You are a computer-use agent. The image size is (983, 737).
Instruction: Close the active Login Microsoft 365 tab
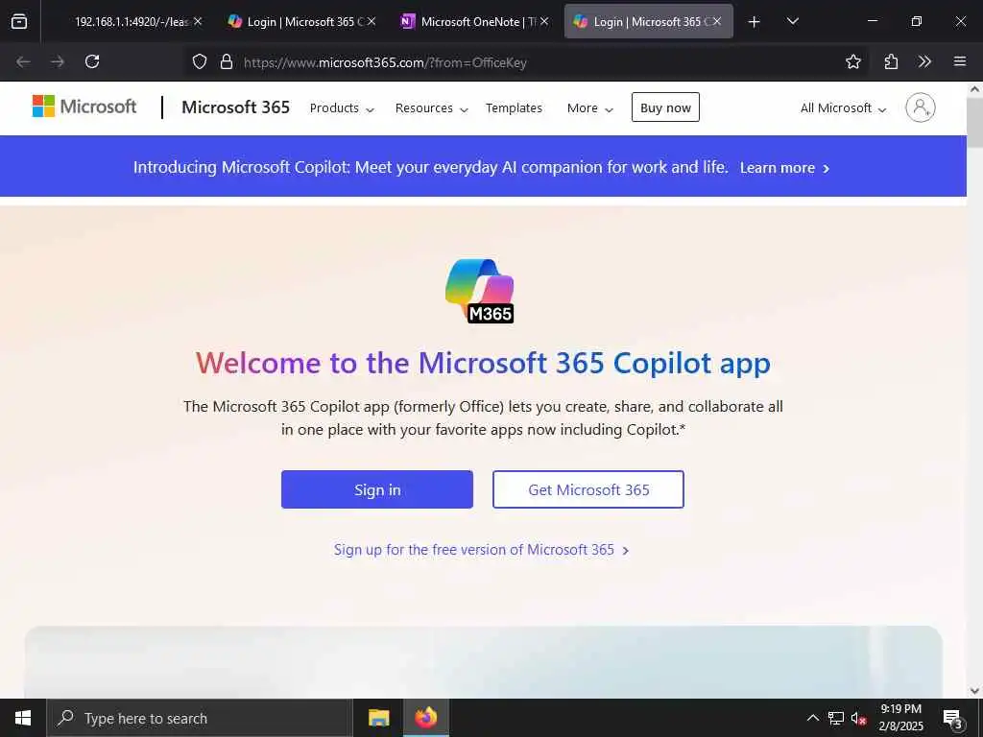(x=716, y=21)
